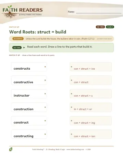Open the www.faithschooling.com link
Screen dimensions: 123x159
tap(75, 149)
